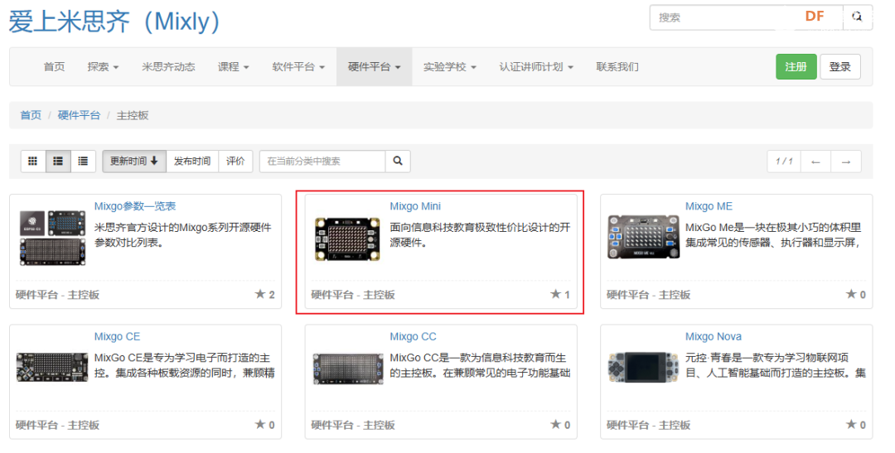
Task: Click the Mixgo Nova board thumbnail
Action: pos(643,367)
